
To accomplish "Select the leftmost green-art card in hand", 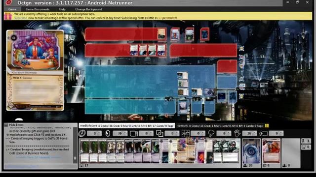I will (x=84, y=151).
